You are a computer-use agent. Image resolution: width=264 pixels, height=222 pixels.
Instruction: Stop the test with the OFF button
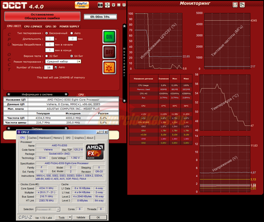pos(109,52)
